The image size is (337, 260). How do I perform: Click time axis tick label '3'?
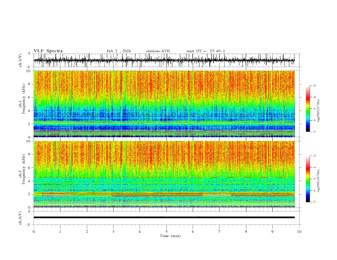click(113, 232)
